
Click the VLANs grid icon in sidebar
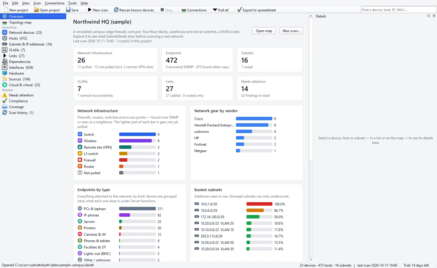click(x=5, y=50)
